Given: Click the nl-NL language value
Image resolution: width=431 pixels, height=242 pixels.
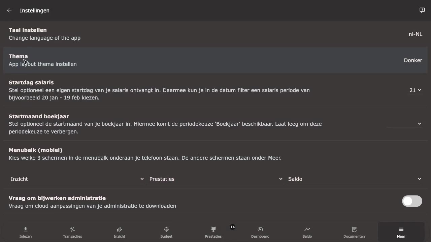Looking at the screenshot, I should (x=416, y=34).
